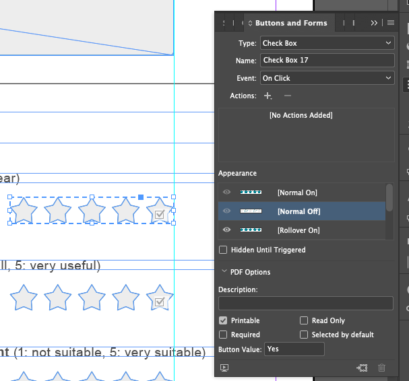Uncheck the Printable option
The image size is (409, 381).
[223, 321]
